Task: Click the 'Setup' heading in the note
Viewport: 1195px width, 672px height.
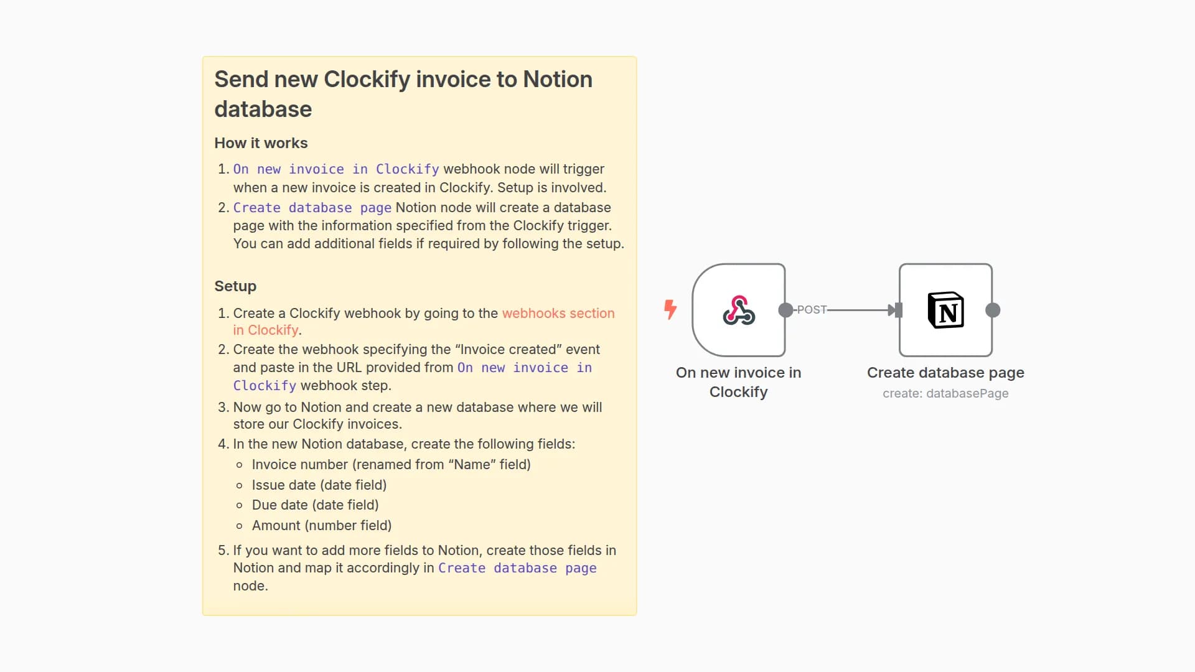Action: (235, 286)
